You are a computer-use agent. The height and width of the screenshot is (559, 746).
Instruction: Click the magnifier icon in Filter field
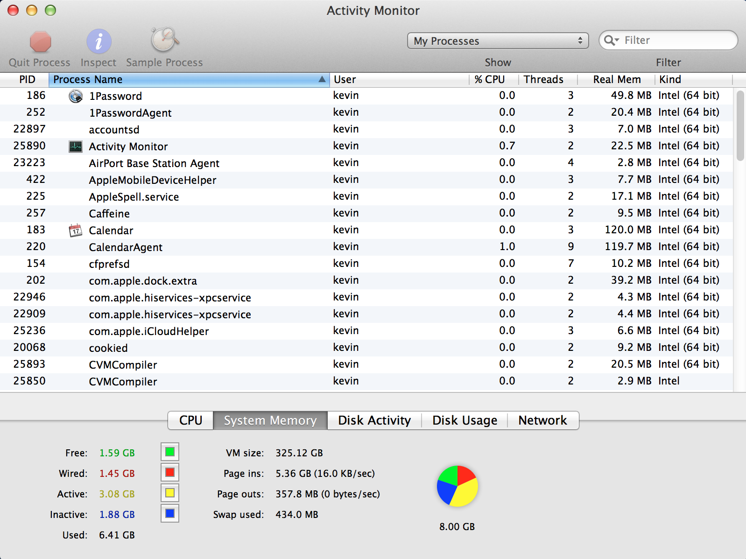coord(611,41)
